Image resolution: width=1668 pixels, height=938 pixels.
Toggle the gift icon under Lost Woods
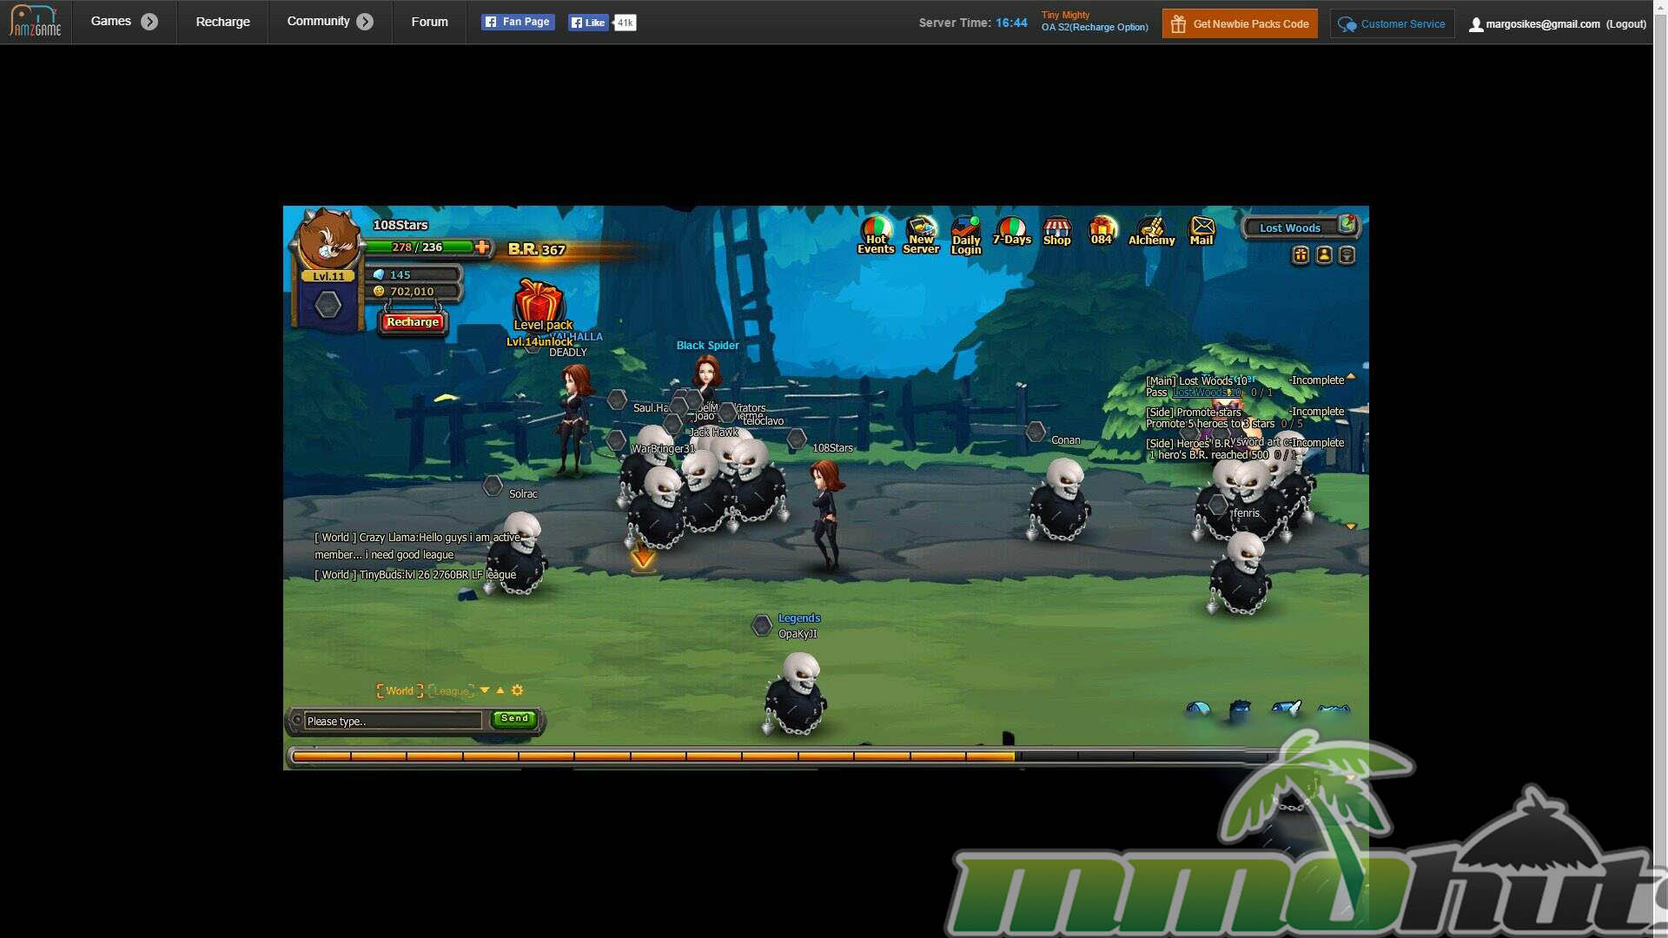[1301, 255]
